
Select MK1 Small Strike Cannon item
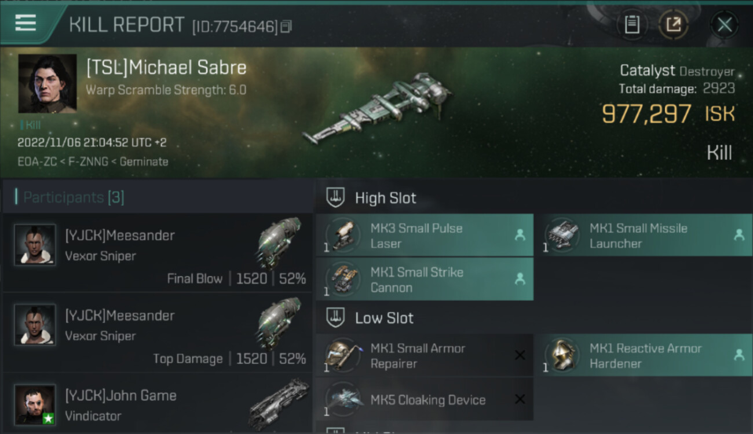pos(416,279)
